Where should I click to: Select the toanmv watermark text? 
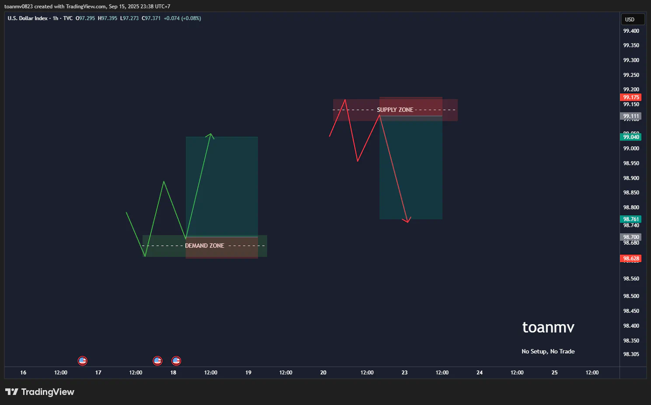(x=548, y=327)
